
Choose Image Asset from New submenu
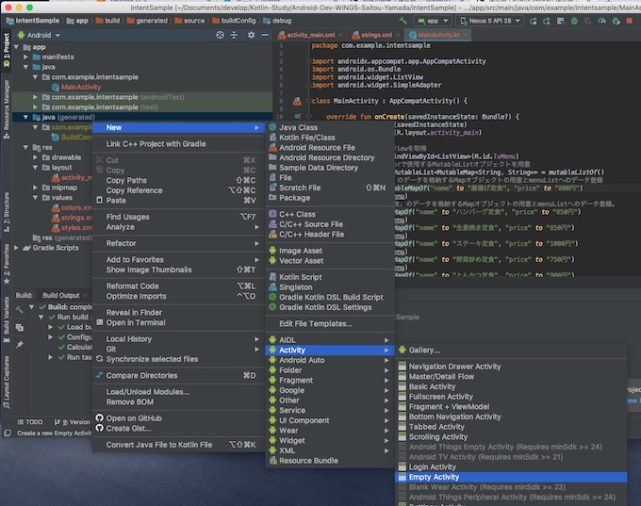click(x=330, y=251)
